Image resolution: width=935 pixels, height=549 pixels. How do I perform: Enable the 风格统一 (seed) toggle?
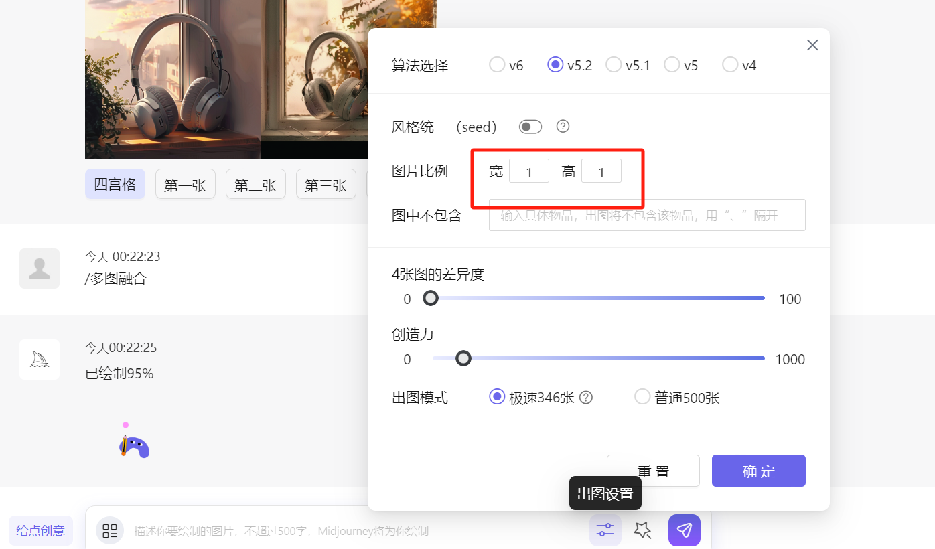(x=530, y=126)
